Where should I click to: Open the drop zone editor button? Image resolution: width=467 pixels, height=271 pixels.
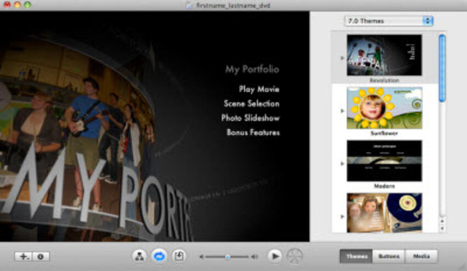[x=179, y=256]
